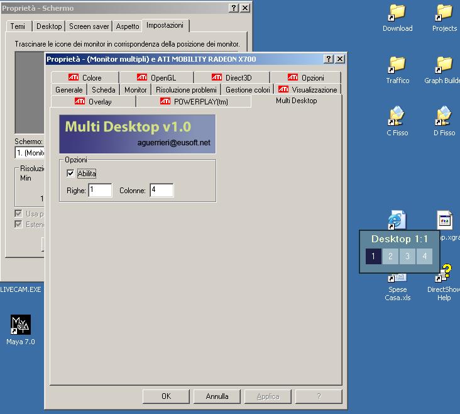Click OK in the Radeon properties dialog
Image resolution: width=460 pixels, height=414 pixels.
166,396
